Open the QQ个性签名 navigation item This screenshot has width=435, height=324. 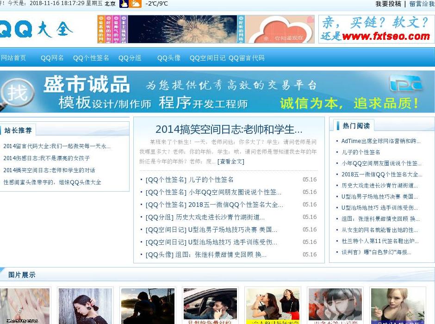[91, 58]
